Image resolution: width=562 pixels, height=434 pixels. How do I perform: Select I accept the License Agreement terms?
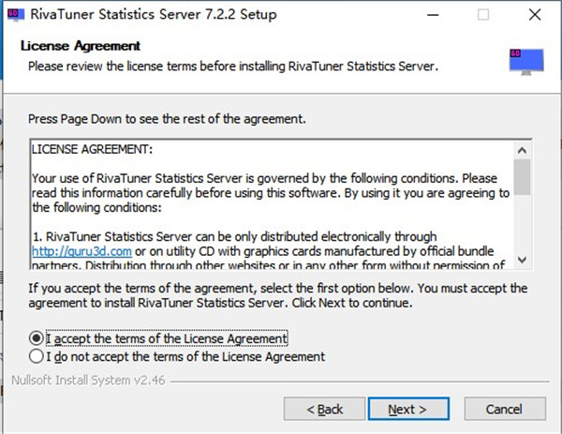(x=37, y=337)
